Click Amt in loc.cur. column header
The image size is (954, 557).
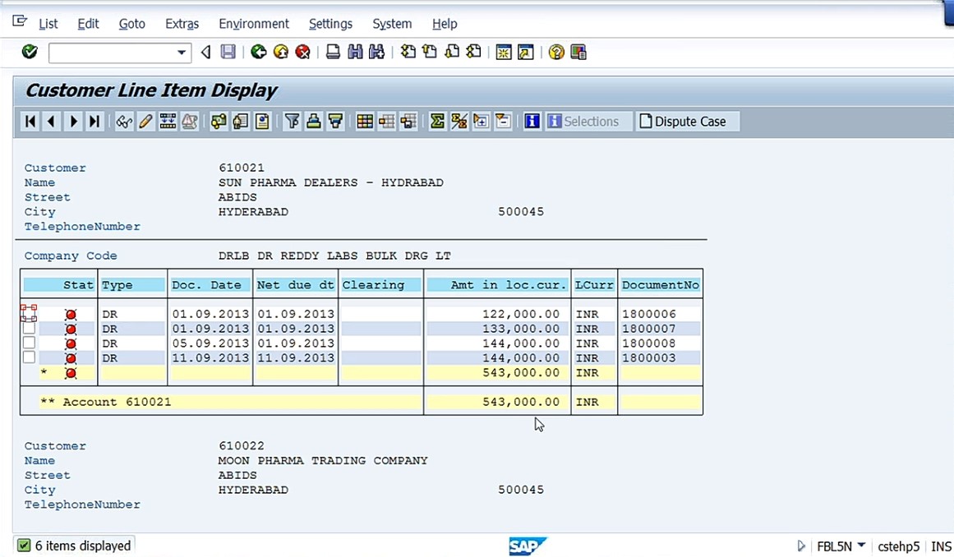497,284
